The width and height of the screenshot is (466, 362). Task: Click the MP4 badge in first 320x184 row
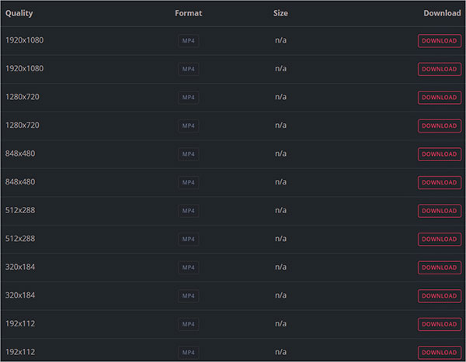(188, 267)
